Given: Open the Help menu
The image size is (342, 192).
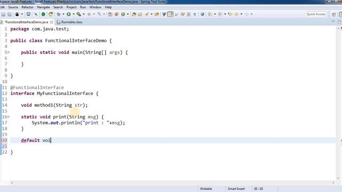Looking at the screenshot, I should coord(108,7).
